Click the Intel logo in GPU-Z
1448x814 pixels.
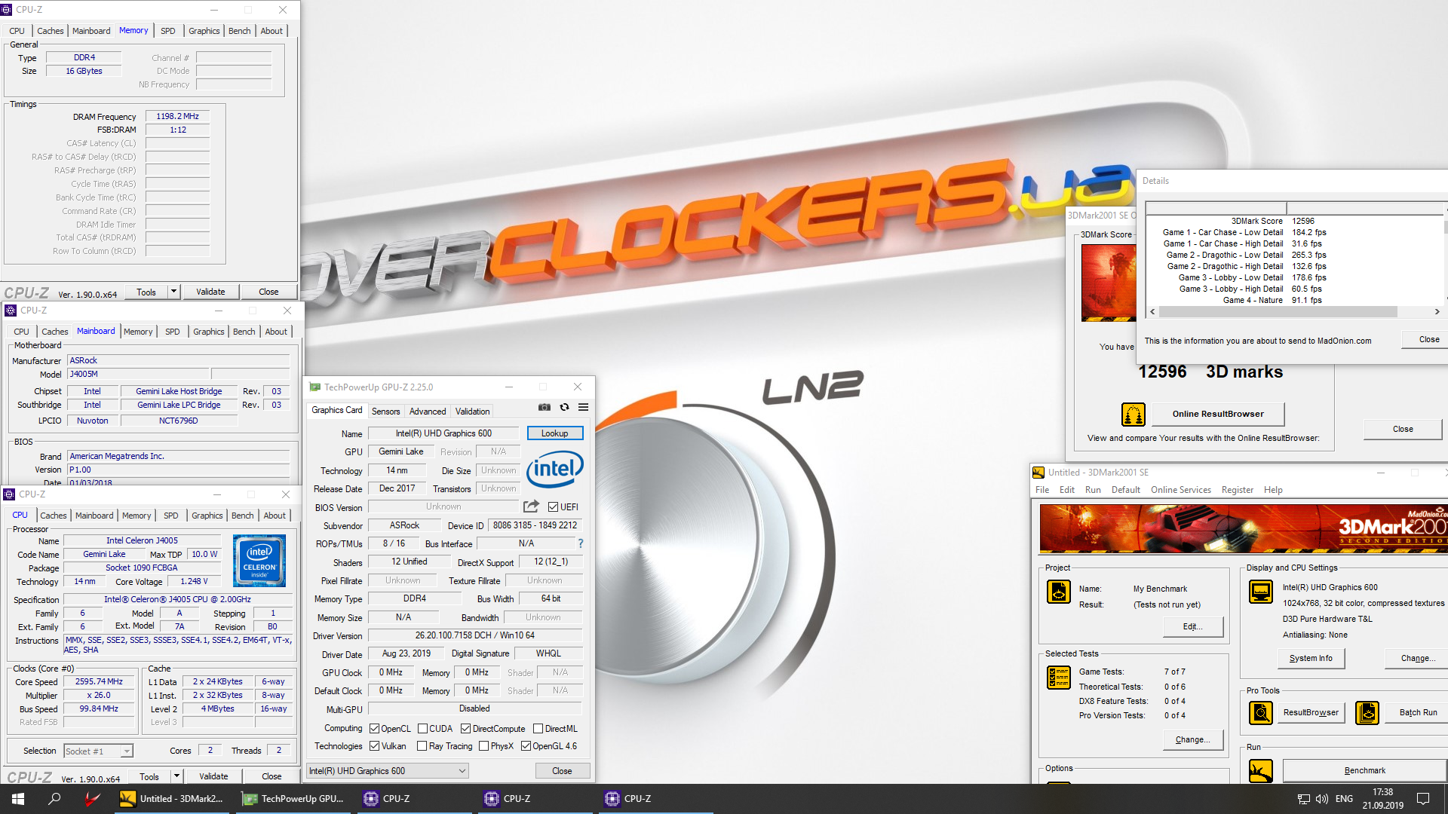pyautogui.click(x=555, y=469)
